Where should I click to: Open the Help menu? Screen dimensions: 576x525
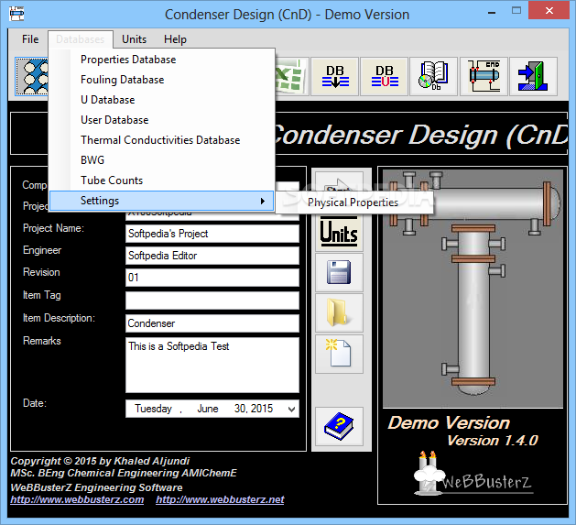click(x=175, y=39)
